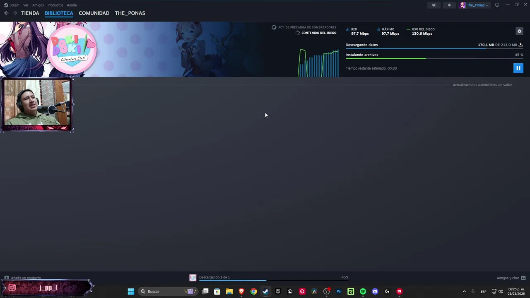Click the bottom Descargando 1 de 1 status

tap(214, 277)
